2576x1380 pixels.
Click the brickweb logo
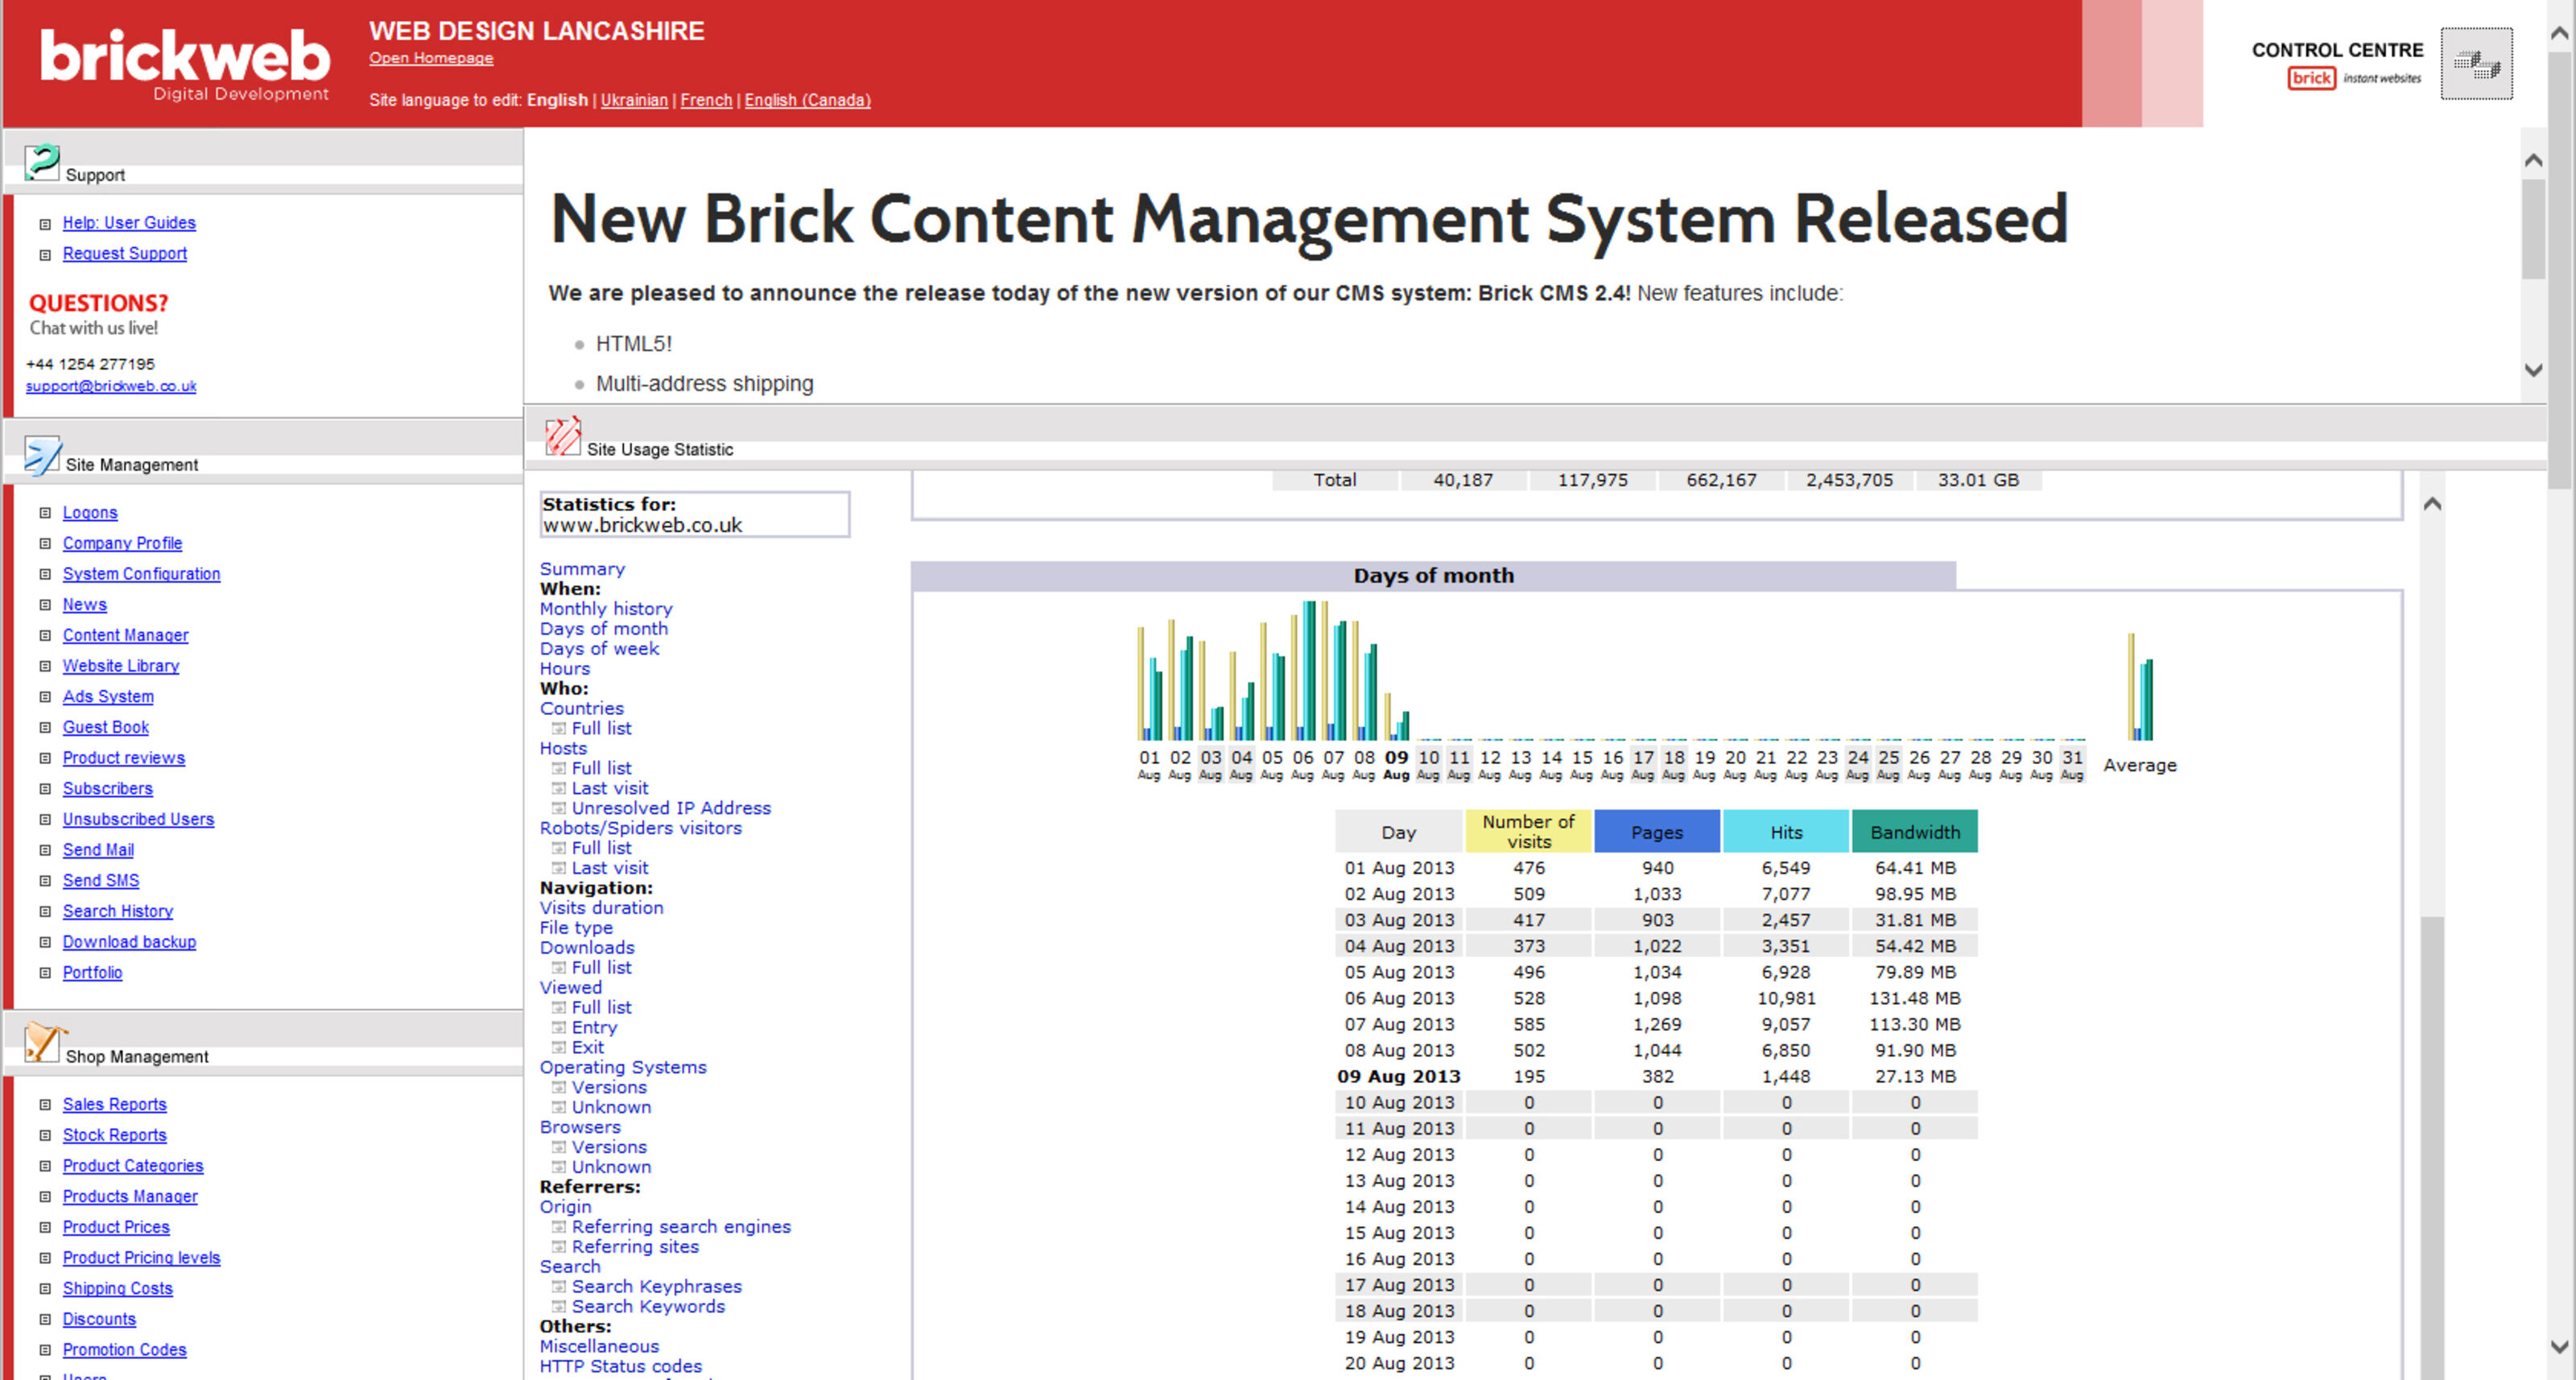(x=185, y=63)
